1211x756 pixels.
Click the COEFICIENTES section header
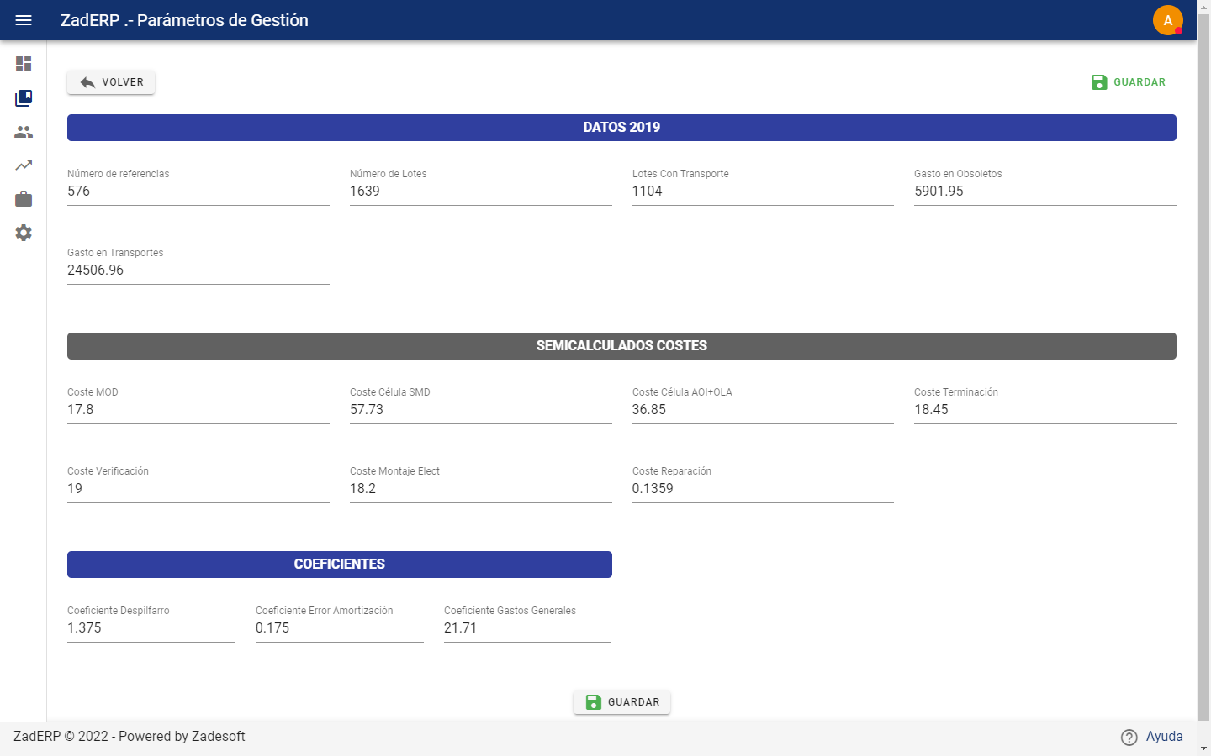[x=340, y=564]
